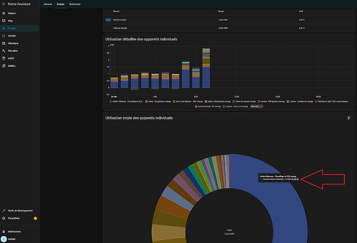Open the user profile avatar

coord(4,239)
